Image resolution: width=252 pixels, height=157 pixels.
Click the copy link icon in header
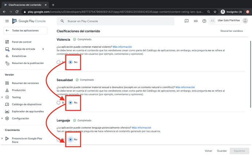[195, 21]
